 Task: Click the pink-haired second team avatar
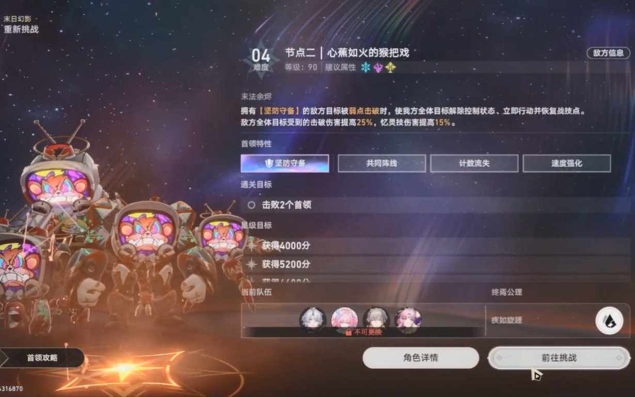point(344,320)
